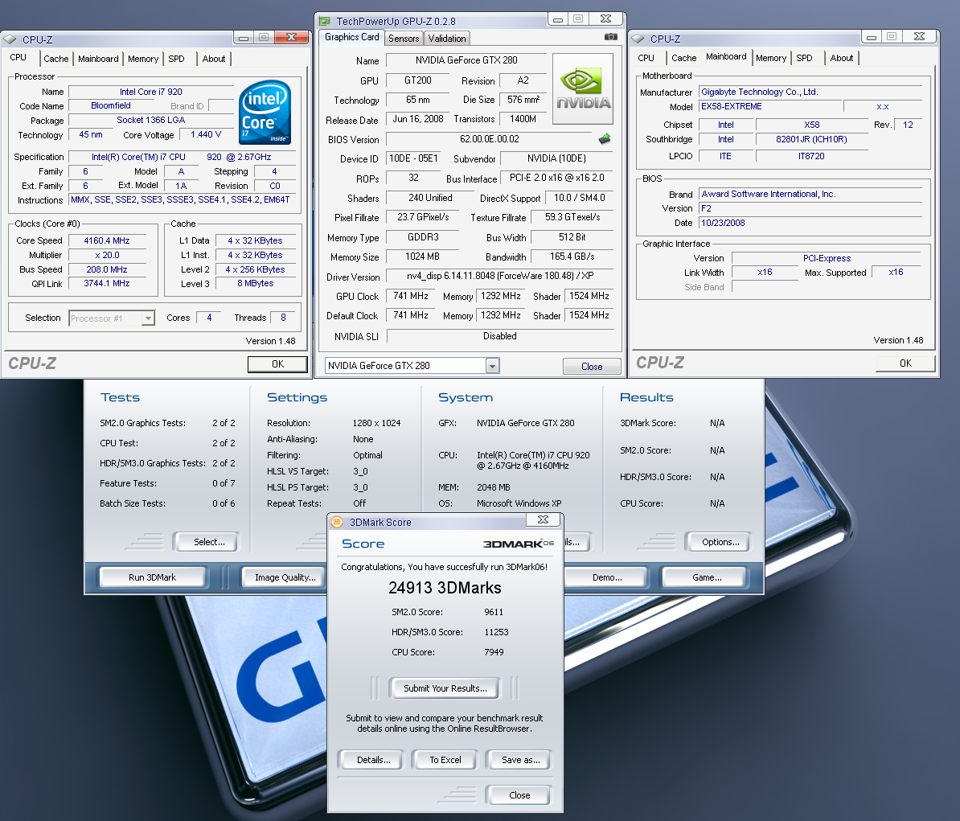The height and width of the screenshot is (821, 960).
Task: Click the Instructions 'MMX, SSE, SSE2...' field
Action: click(181, 200)
